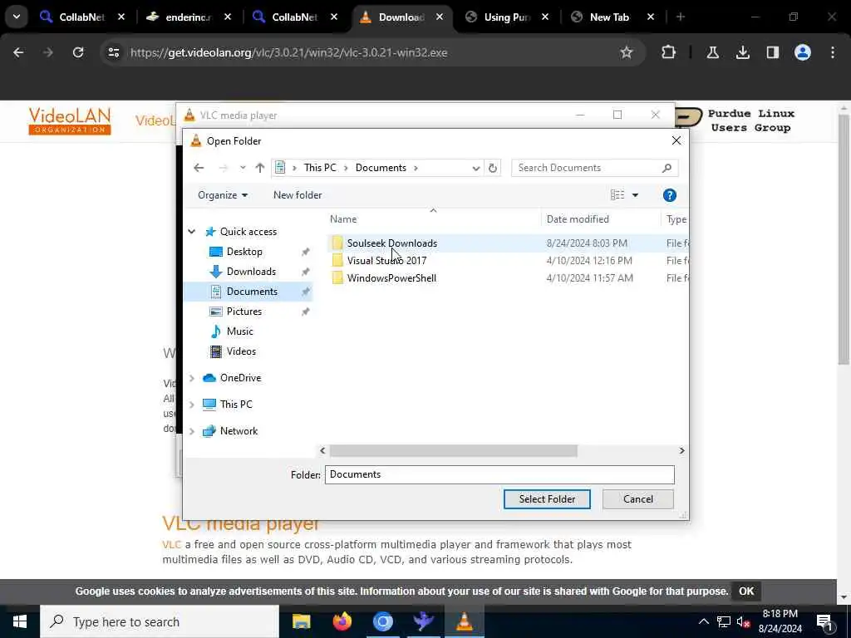Viewport: 851px width, 638px height.
Task: Open File Explorer from the taskbar
Action: click(301, 621)
